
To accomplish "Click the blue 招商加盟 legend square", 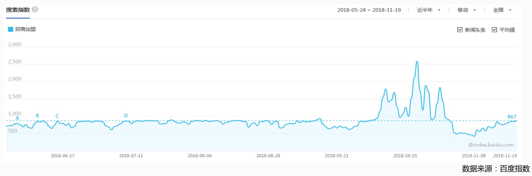I will coord(11,29).
